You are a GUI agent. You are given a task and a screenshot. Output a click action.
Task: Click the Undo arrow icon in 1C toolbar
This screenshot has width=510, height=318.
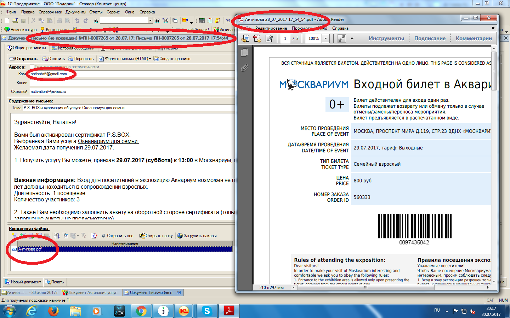pos(77,20)
